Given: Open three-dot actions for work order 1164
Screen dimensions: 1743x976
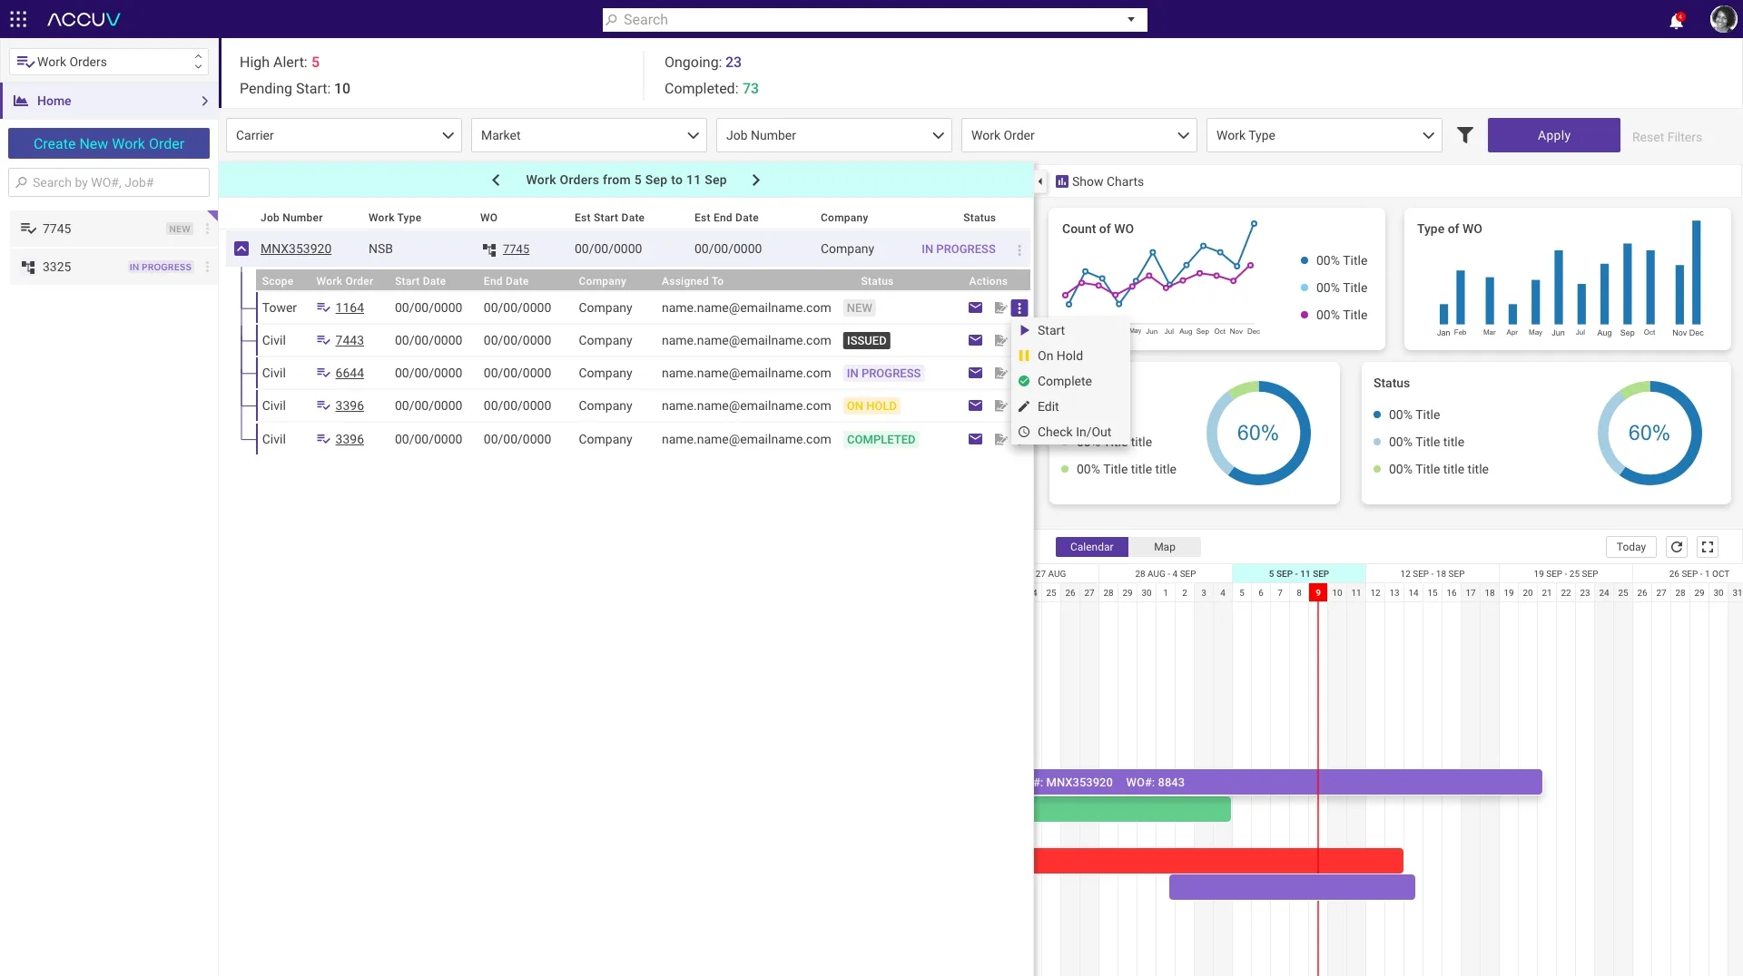Looking at the screenshot, I should (x=1019, y=307).
